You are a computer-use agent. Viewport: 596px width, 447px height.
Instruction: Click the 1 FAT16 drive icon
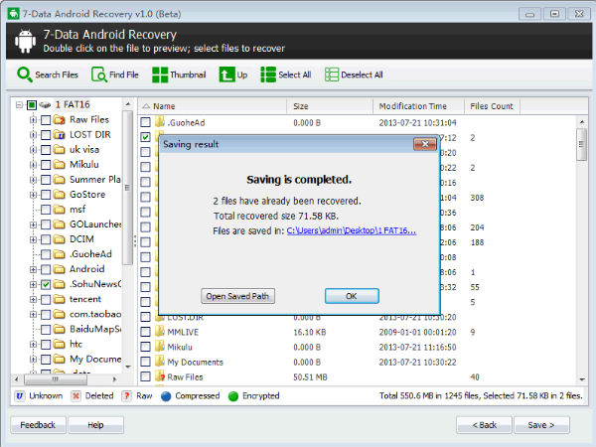tap(46, 104)
